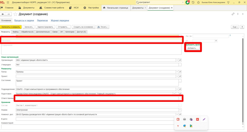Screen dimensions: 247x132
Task: Open the Настройка section
Action: 91,8
